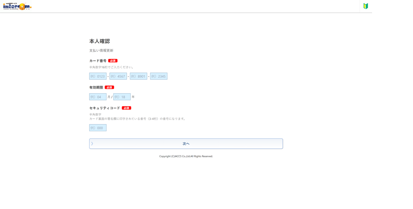Click the Intercom club logo
413x209 pixels.
pyautogui.click(x=17, y=6)
